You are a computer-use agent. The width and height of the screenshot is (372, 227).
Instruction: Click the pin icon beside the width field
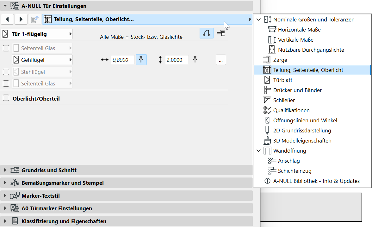pos(141,60)
